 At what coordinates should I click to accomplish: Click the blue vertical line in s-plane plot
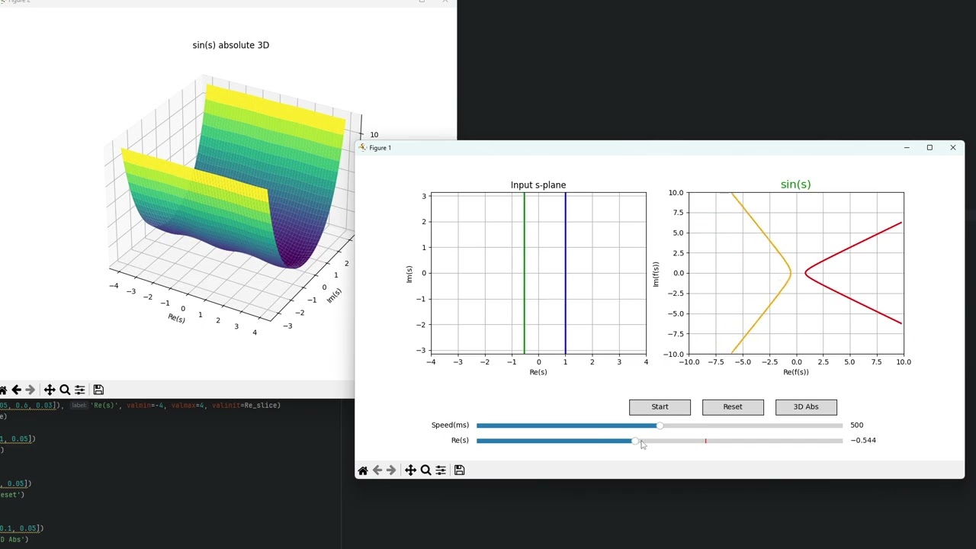pyautogui.click(x=565, y=273)
